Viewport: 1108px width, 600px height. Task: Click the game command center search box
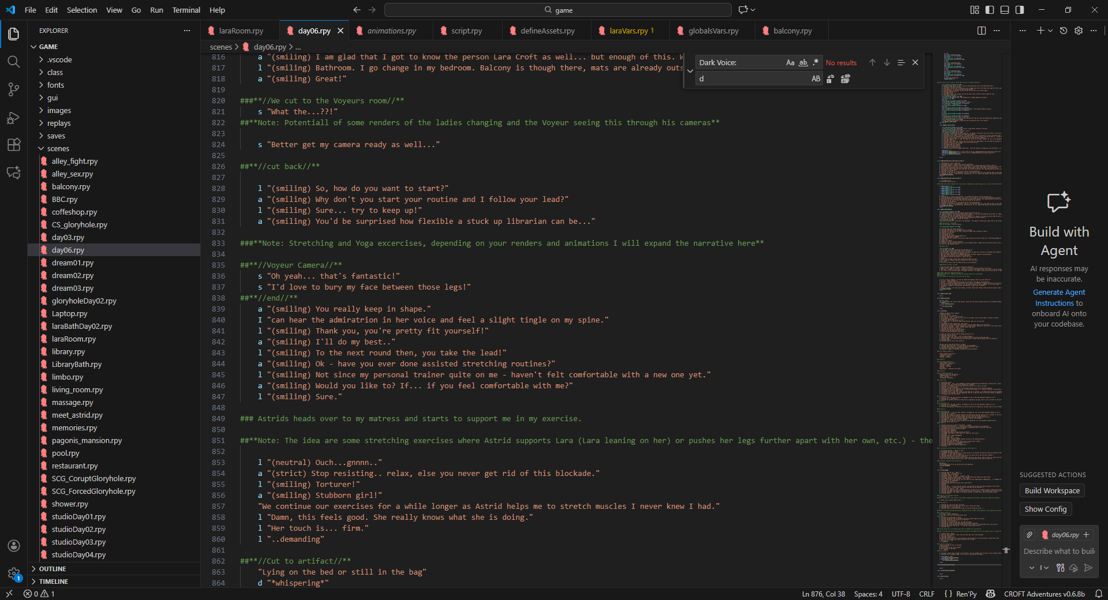(x=558, y=10)
